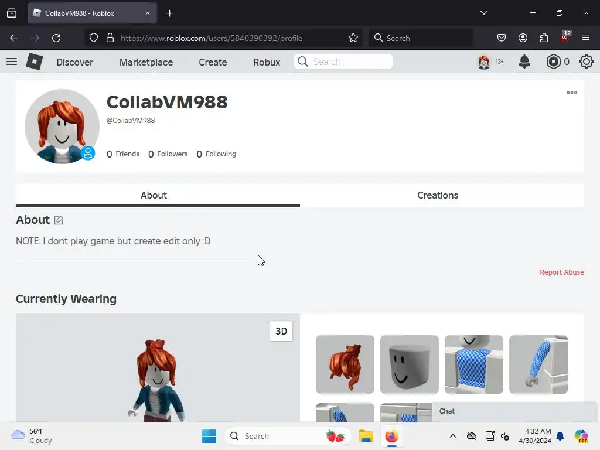This screenshot has height=450, width=600.
Task: Bookmark this page with the star icon
Action: (353, 38)
